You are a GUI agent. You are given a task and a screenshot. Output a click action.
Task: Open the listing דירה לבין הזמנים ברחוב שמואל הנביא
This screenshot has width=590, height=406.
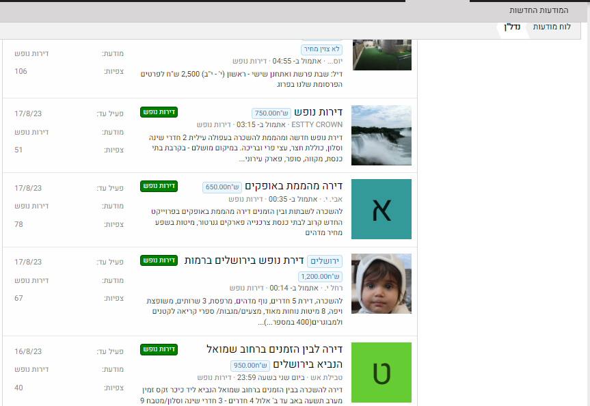(x=274, y=357)
